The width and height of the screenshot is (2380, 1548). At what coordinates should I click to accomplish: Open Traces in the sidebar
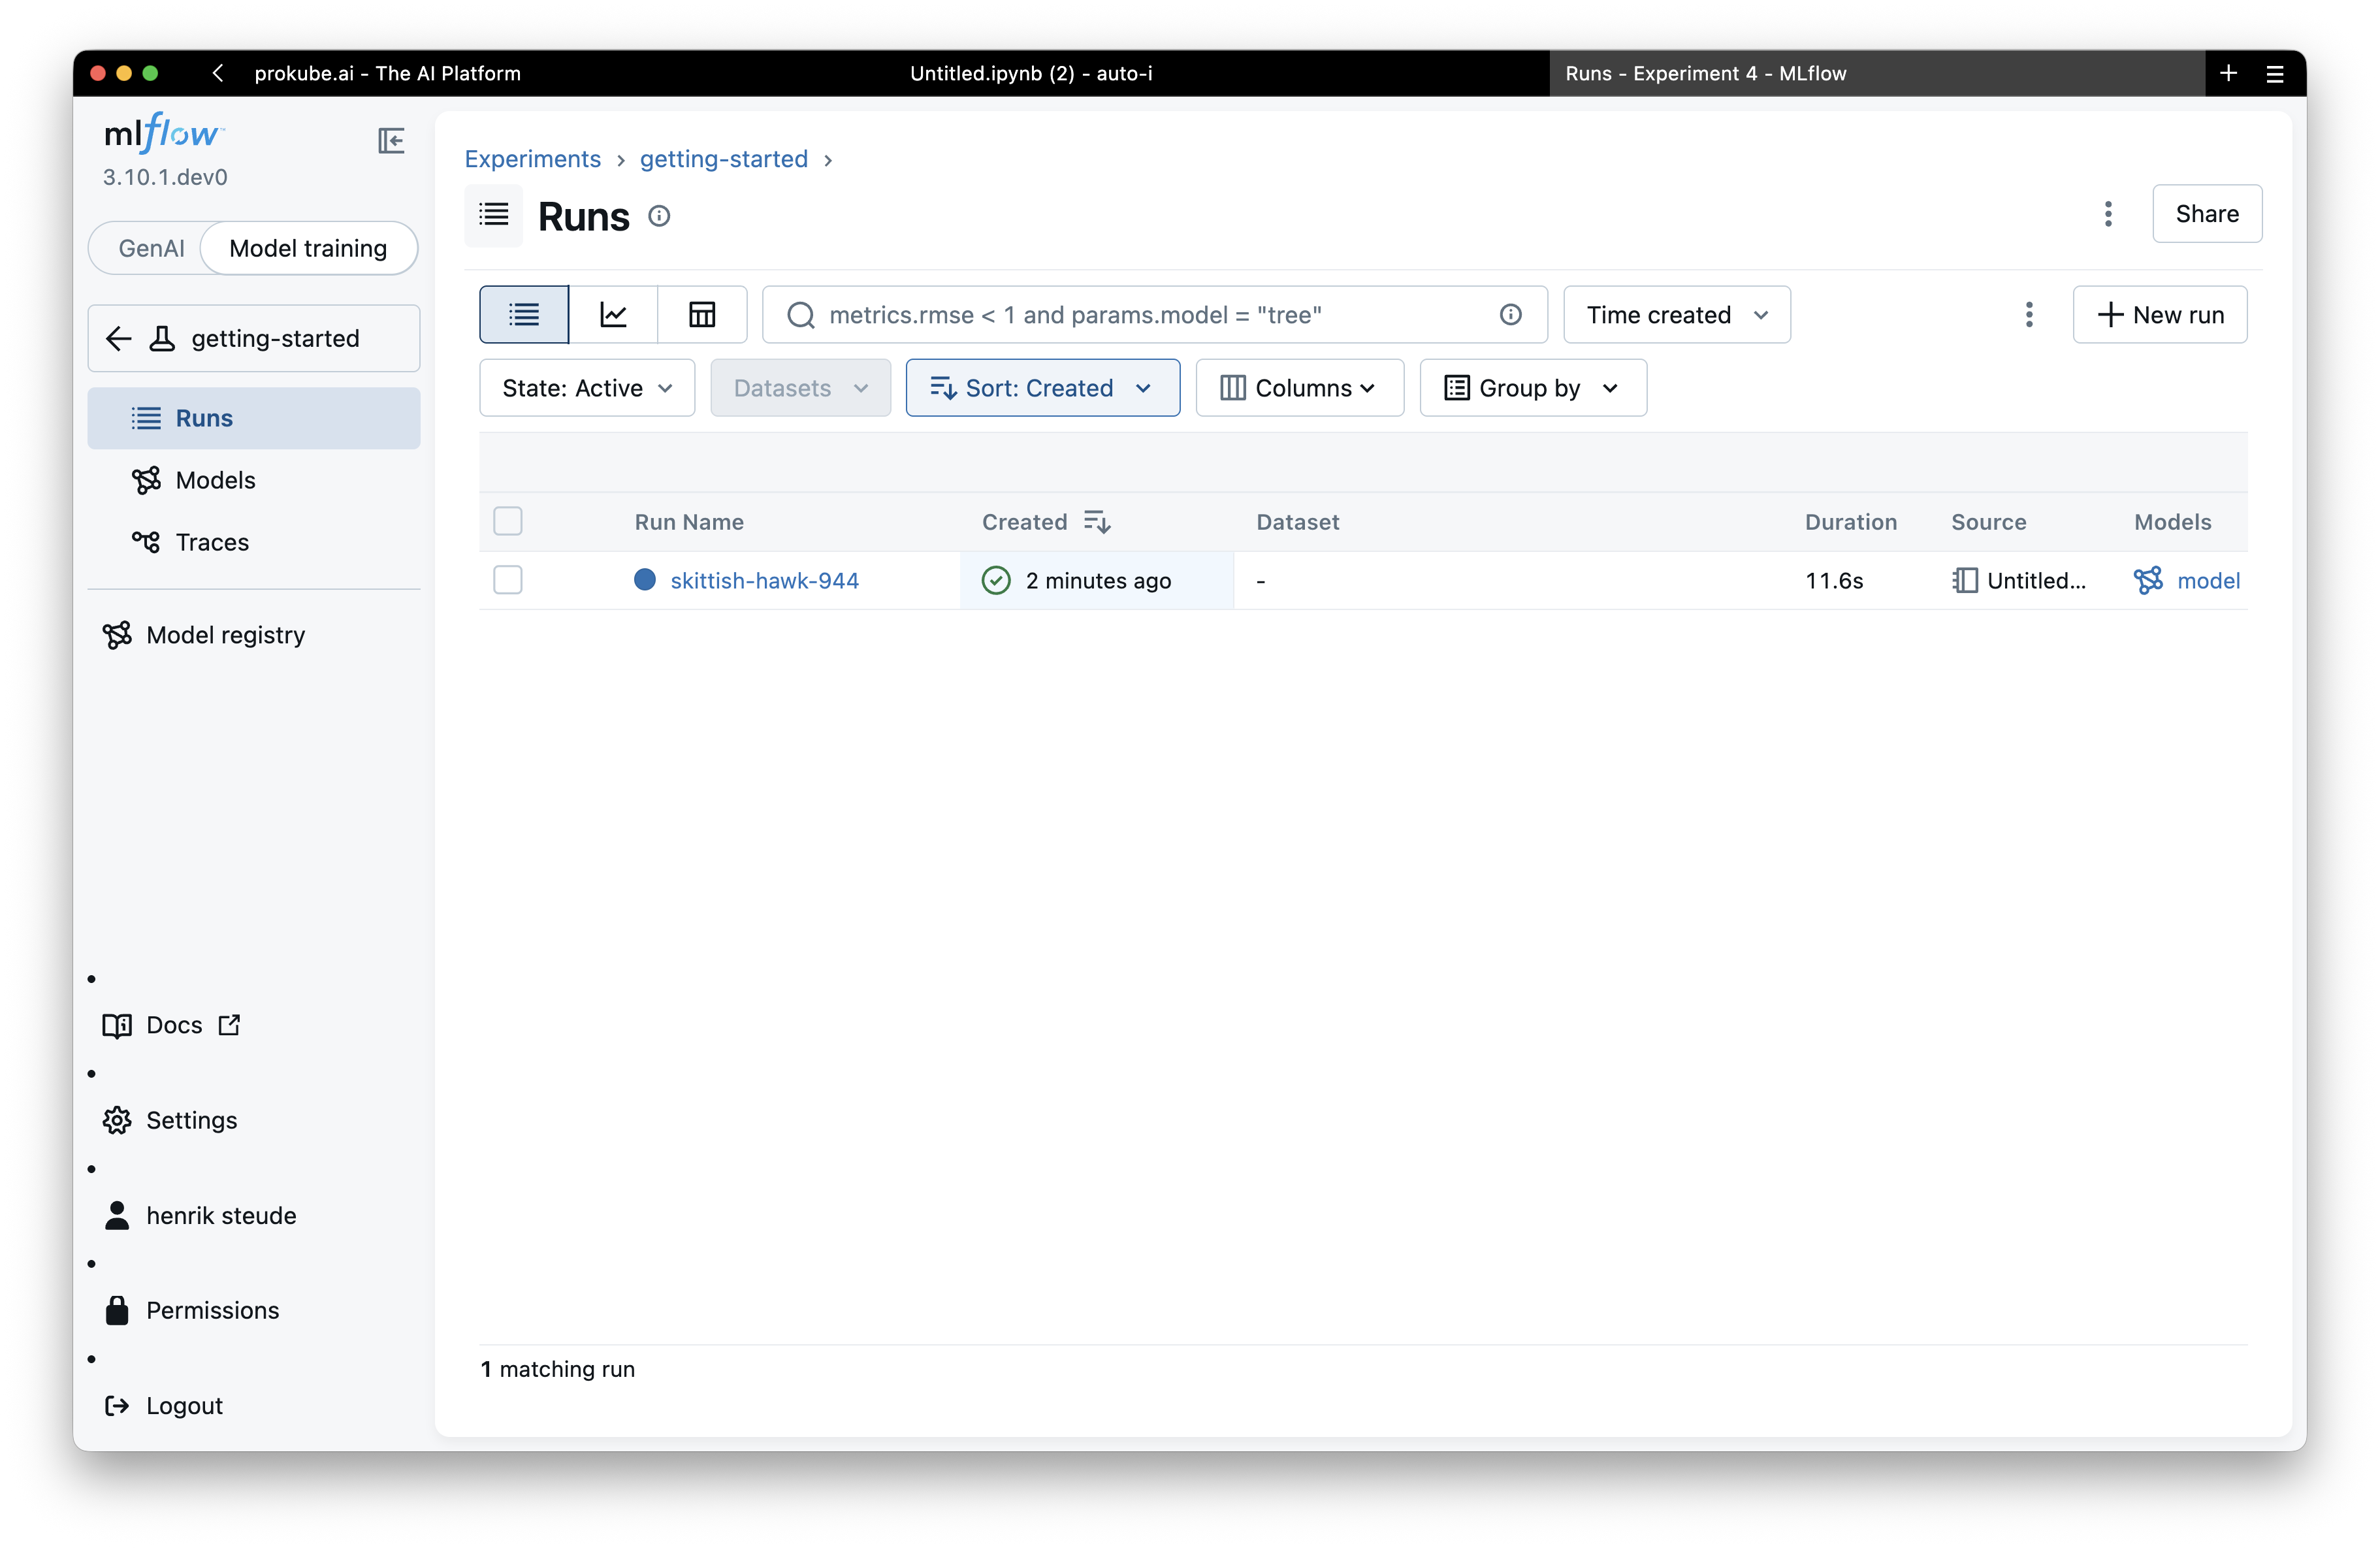pyautogui.click(x=254, y=542)
